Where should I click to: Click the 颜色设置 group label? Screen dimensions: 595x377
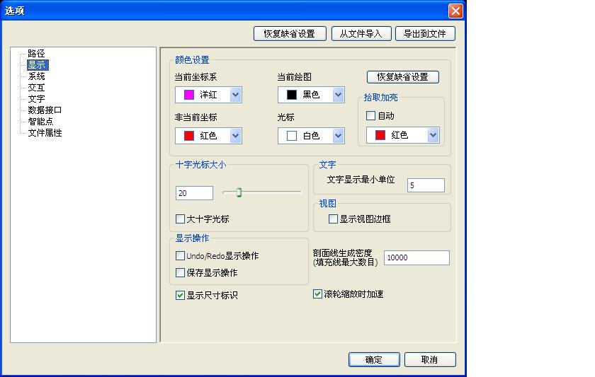(x=192, y=60)
